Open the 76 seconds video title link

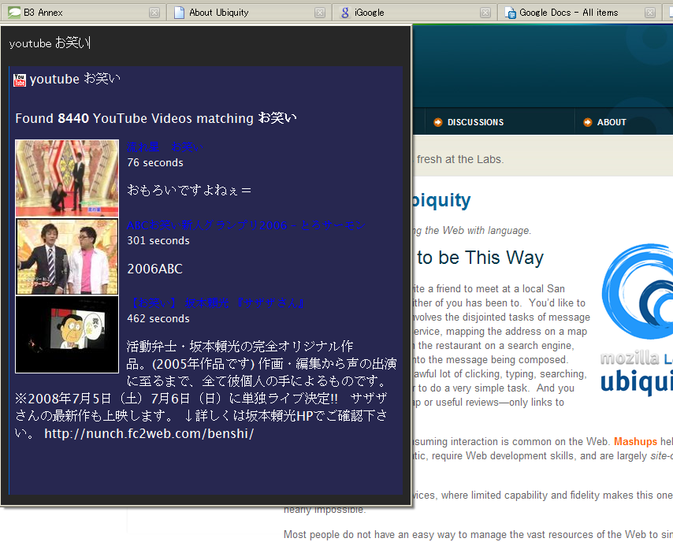tap(165, 147)
